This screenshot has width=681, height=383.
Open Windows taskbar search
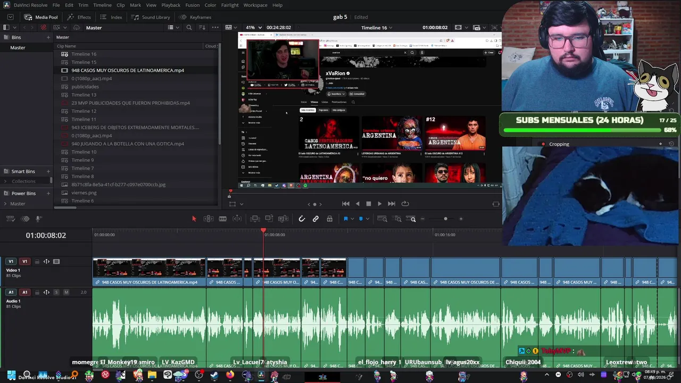point(27,375)
